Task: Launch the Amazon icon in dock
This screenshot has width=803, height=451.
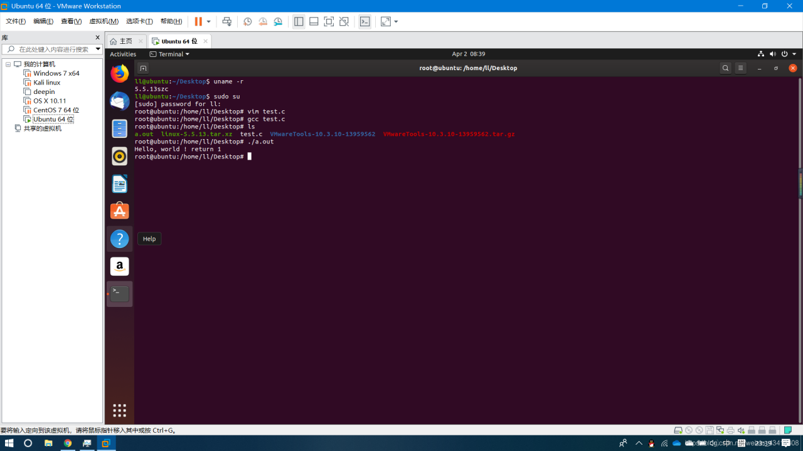Action: (x=119, y=266)
